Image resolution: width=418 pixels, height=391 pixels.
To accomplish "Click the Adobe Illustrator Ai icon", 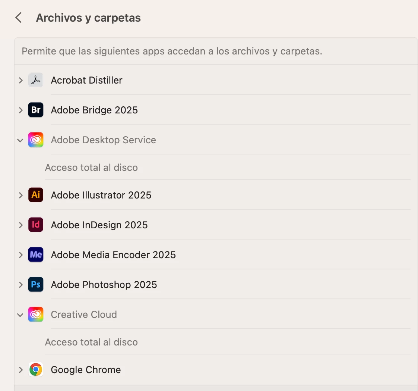I will pos(36,195).
